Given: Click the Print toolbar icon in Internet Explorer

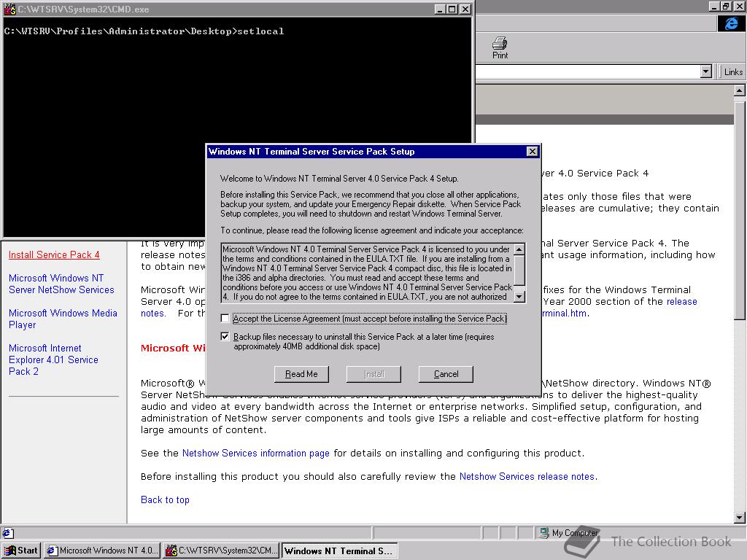Looking at the screenshot, I should [500, 47].
